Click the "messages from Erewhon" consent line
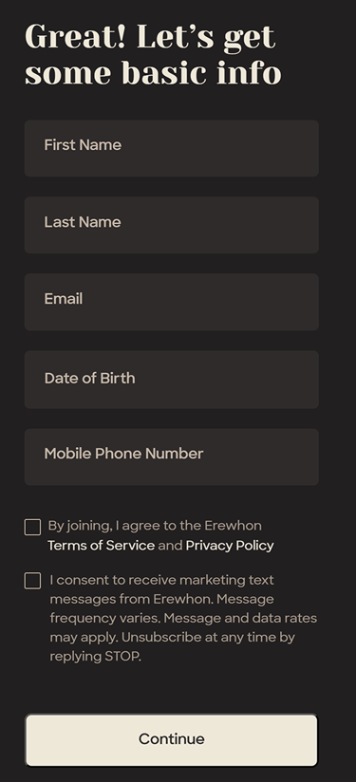Image resolution: width=356 pixels, height=782 pixels. 131,599
